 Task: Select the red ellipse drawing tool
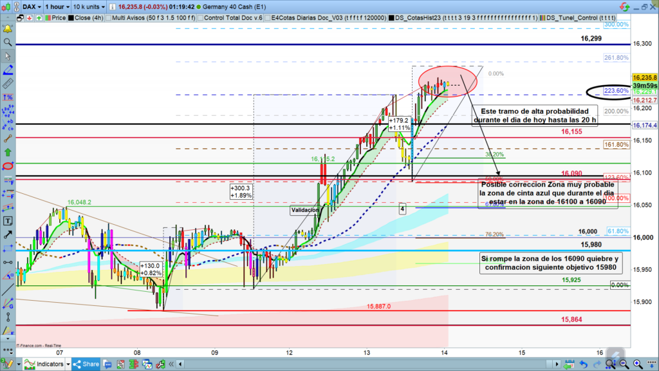tap(8, 166)
